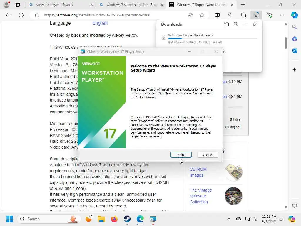Image resolution: width=301 pixels, height=226 pixels.
Task: Open the Copilot sidebar icon
Action: 294,15
